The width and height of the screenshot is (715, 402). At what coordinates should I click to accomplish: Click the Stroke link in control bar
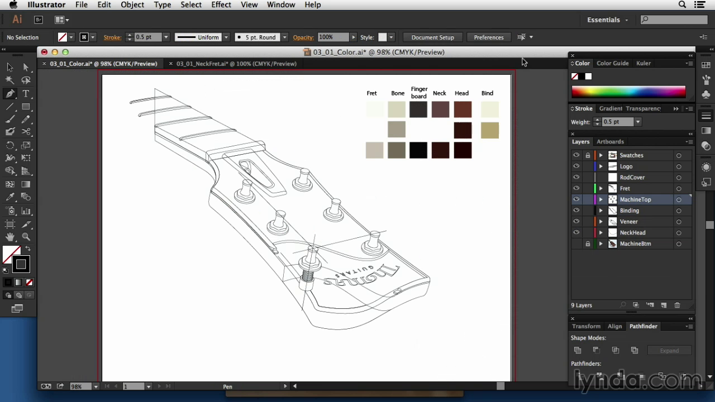click(x=112, y=37)
